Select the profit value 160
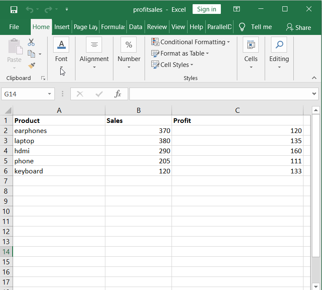Viewport: 322px width, 290px height. click(x=237, y=151)
